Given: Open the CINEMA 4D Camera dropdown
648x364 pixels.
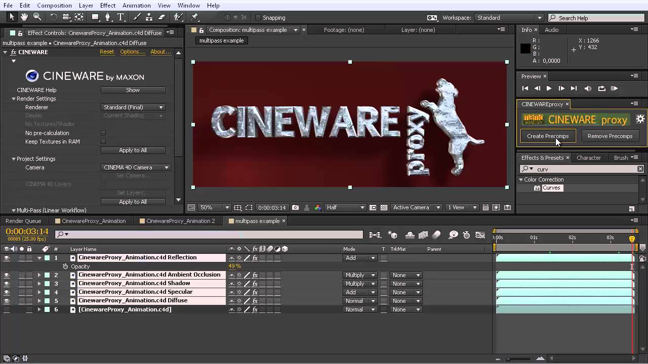Looking at the screenshot, I should pos(136,167).
